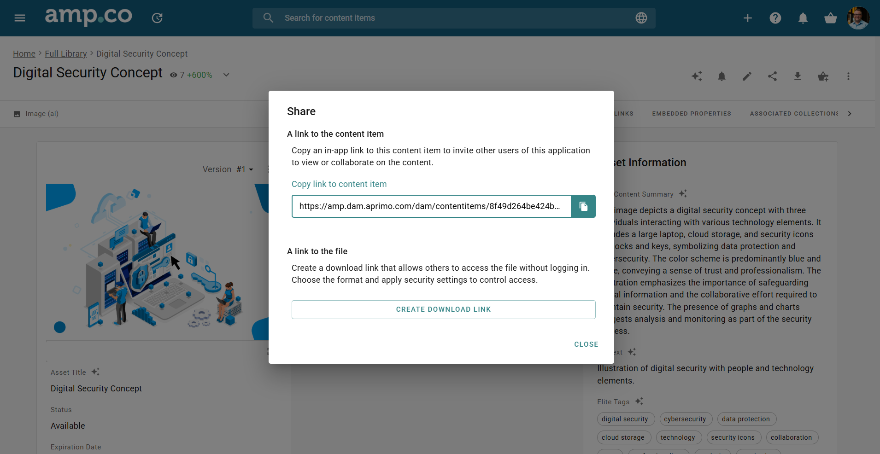The height and width of the screenshot is (454, 880).
Task: Open the three-dot more options menu
Action: click(848, 76)
